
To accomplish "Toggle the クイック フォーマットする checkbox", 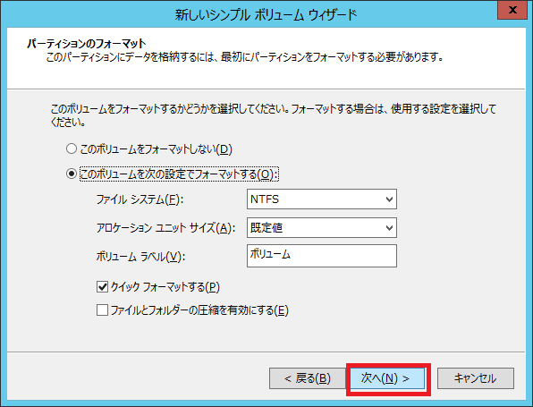I will point(102,286).
